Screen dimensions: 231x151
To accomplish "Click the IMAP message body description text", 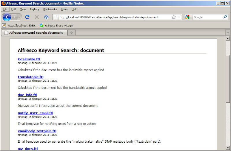I will coord(90,142).
